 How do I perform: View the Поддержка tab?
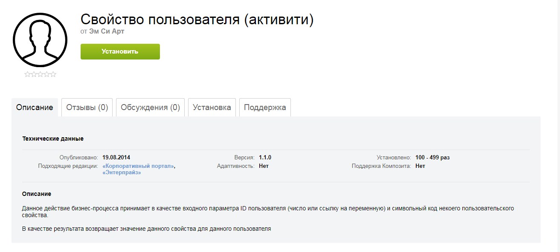(x=264, y=107)
